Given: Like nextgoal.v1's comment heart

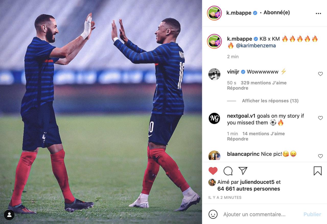Looking at the screenshot, I should point(320,118).
